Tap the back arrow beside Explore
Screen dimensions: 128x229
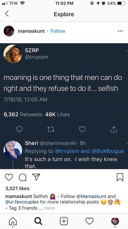(7, 14)
